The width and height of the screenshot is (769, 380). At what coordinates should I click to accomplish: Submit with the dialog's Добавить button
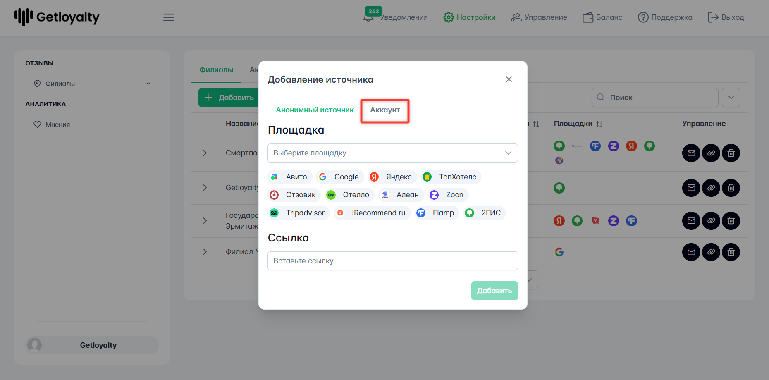point(494,291)
